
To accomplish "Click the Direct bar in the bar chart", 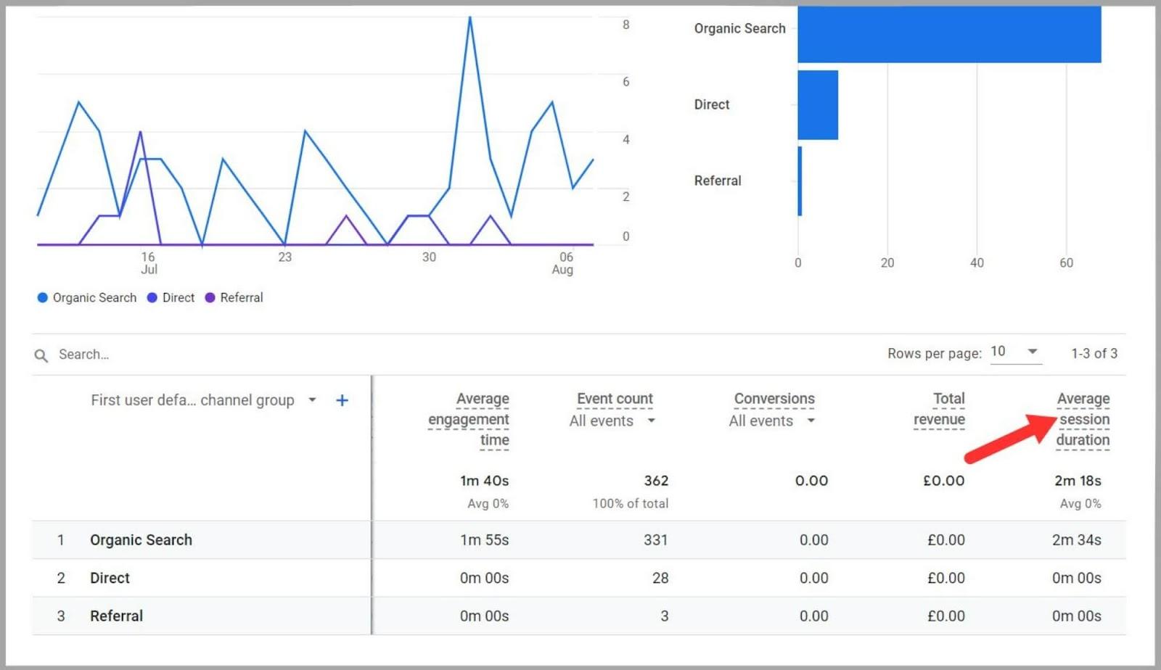I will 818,104.
